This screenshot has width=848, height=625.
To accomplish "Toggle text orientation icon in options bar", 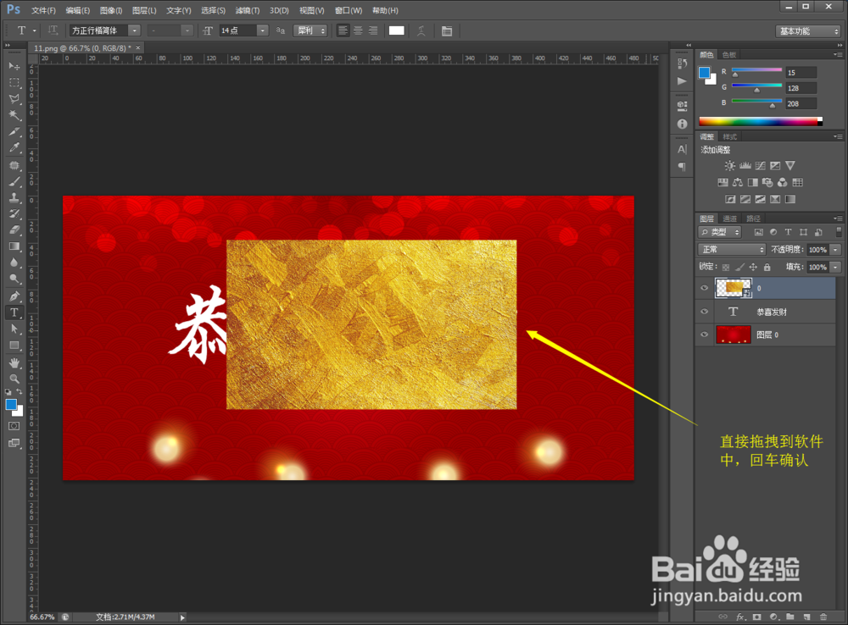I will (53, 30).
